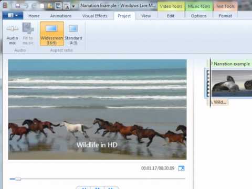Image resolution: width=252 pixels, height=189 pixels.
Task: Select the 'Wild...' text caption item on storyboard
Action: (219, 102)
